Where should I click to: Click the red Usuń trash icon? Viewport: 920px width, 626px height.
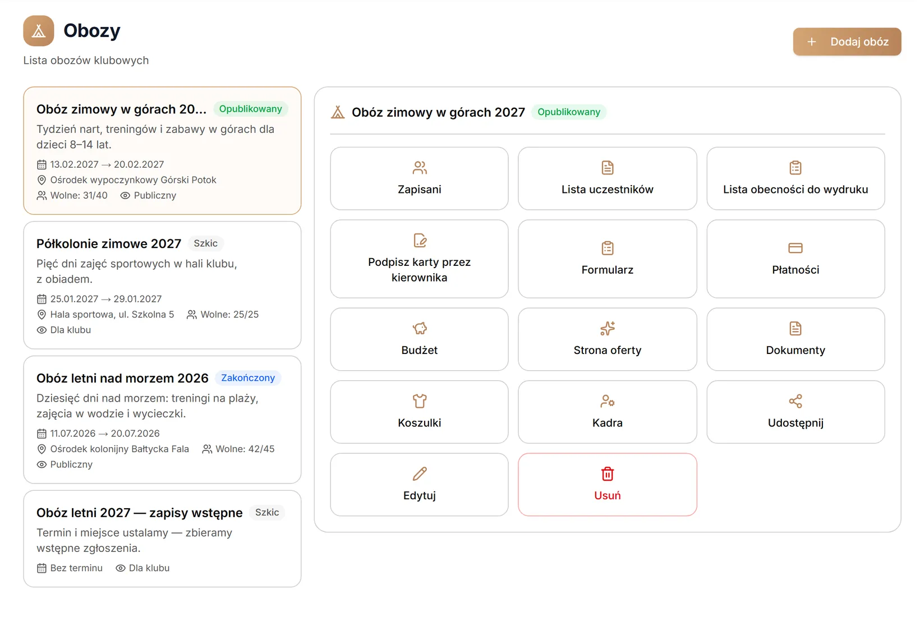point(608,474)
